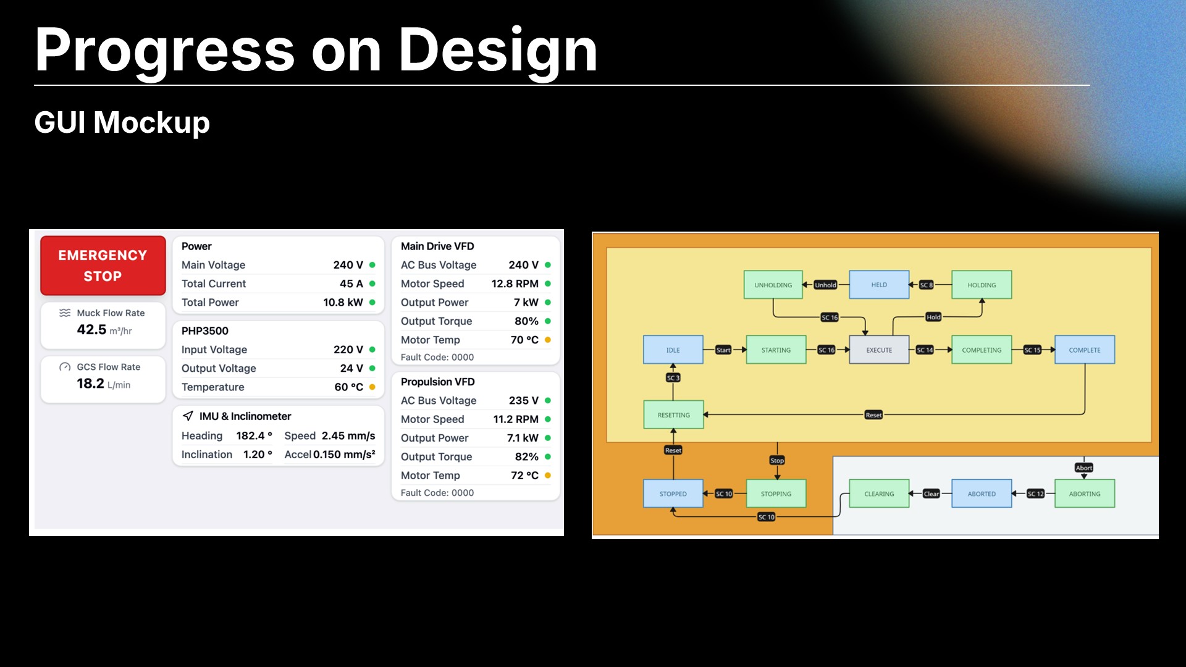Click the Main Drive VFD Fault Code text
The height and width of the screenshot is (667, 1186).
(437, 358)
